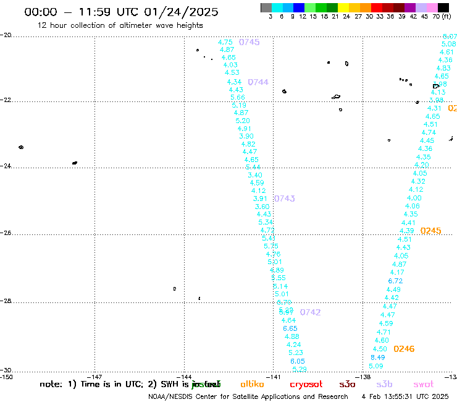This screenshot has width=457, height=402.
Task: Click the red 'cryosat' legend label
Action: (306, 385)
